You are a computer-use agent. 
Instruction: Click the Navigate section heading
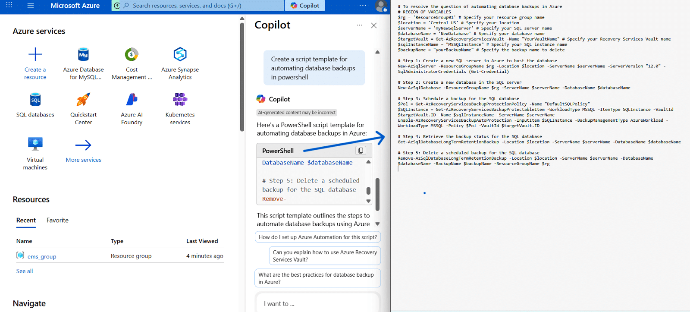point(29,303)
